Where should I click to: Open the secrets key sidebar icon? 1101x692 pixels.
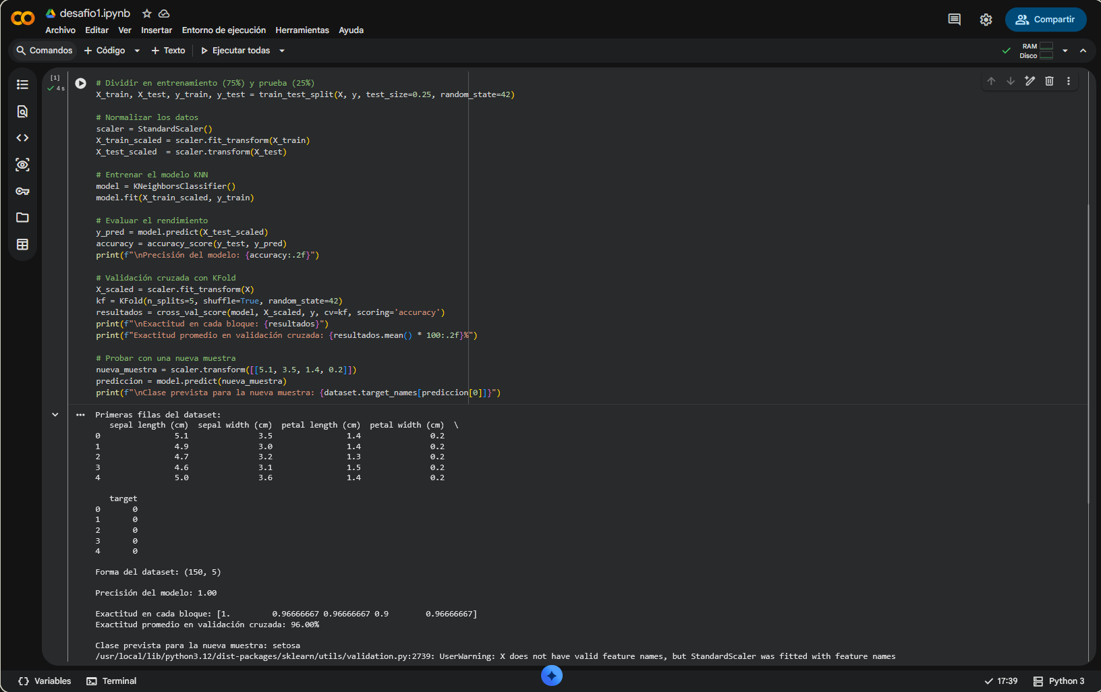(22, 191)
